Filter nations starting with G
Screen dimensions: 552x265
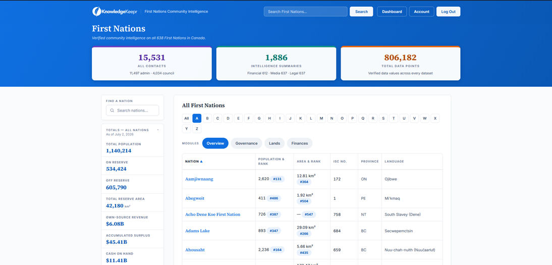coord(259,119)
